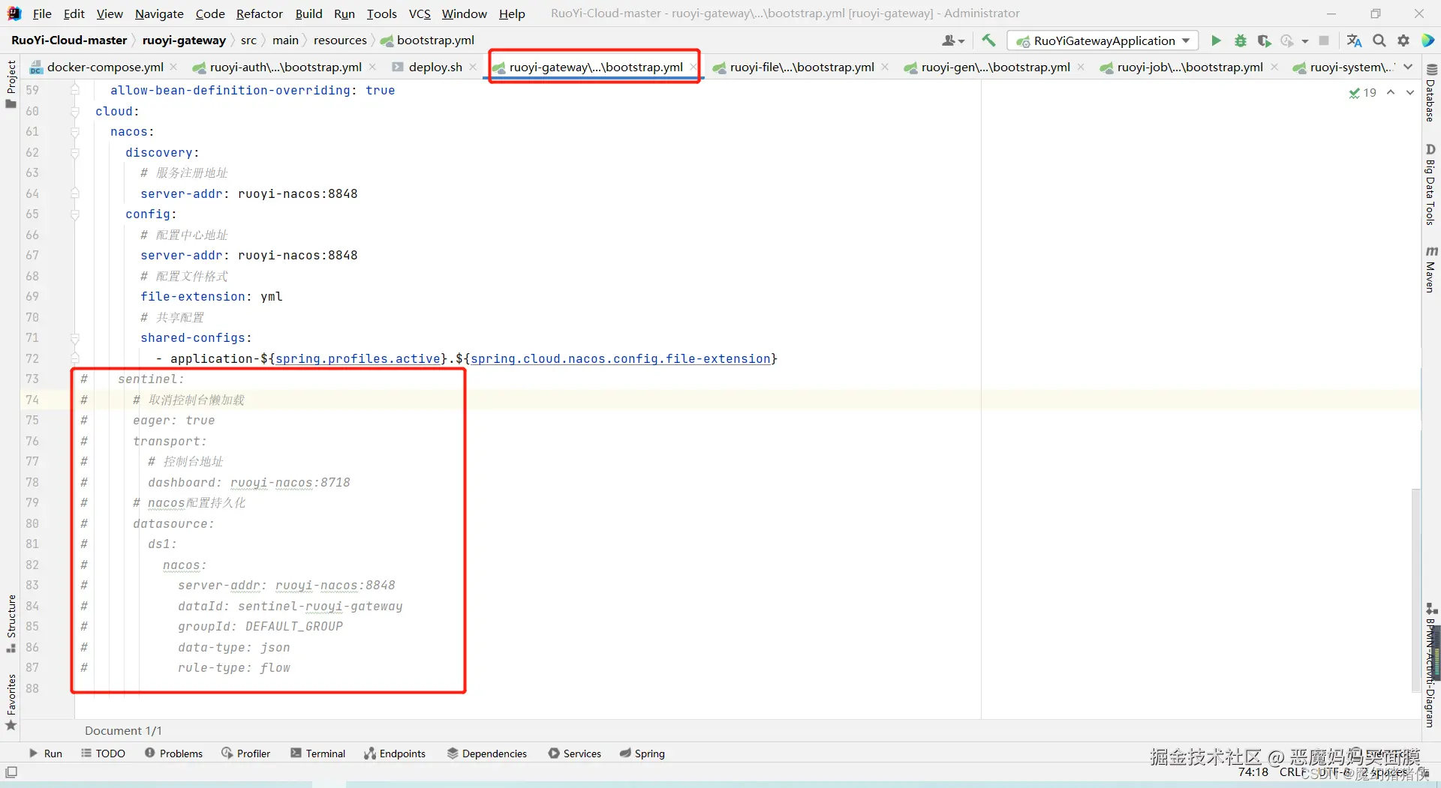Click the RuoYi-Cloud-master breadcrumb
Viewport: 1441px width, 788px height.
69,40
